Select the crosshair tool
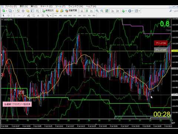The image size is (178, 134). pyautogui.click(x=9, y=16)
